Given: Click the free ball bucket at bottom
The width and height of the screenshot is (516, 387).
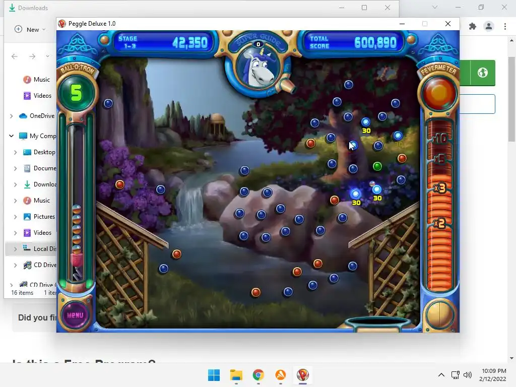Looking at the screenshot, I should click(x=378, y=323).
